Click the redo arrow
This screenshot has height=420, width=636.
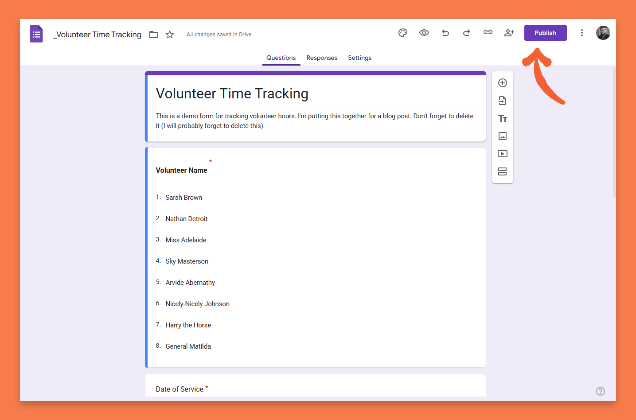point(467,33)
